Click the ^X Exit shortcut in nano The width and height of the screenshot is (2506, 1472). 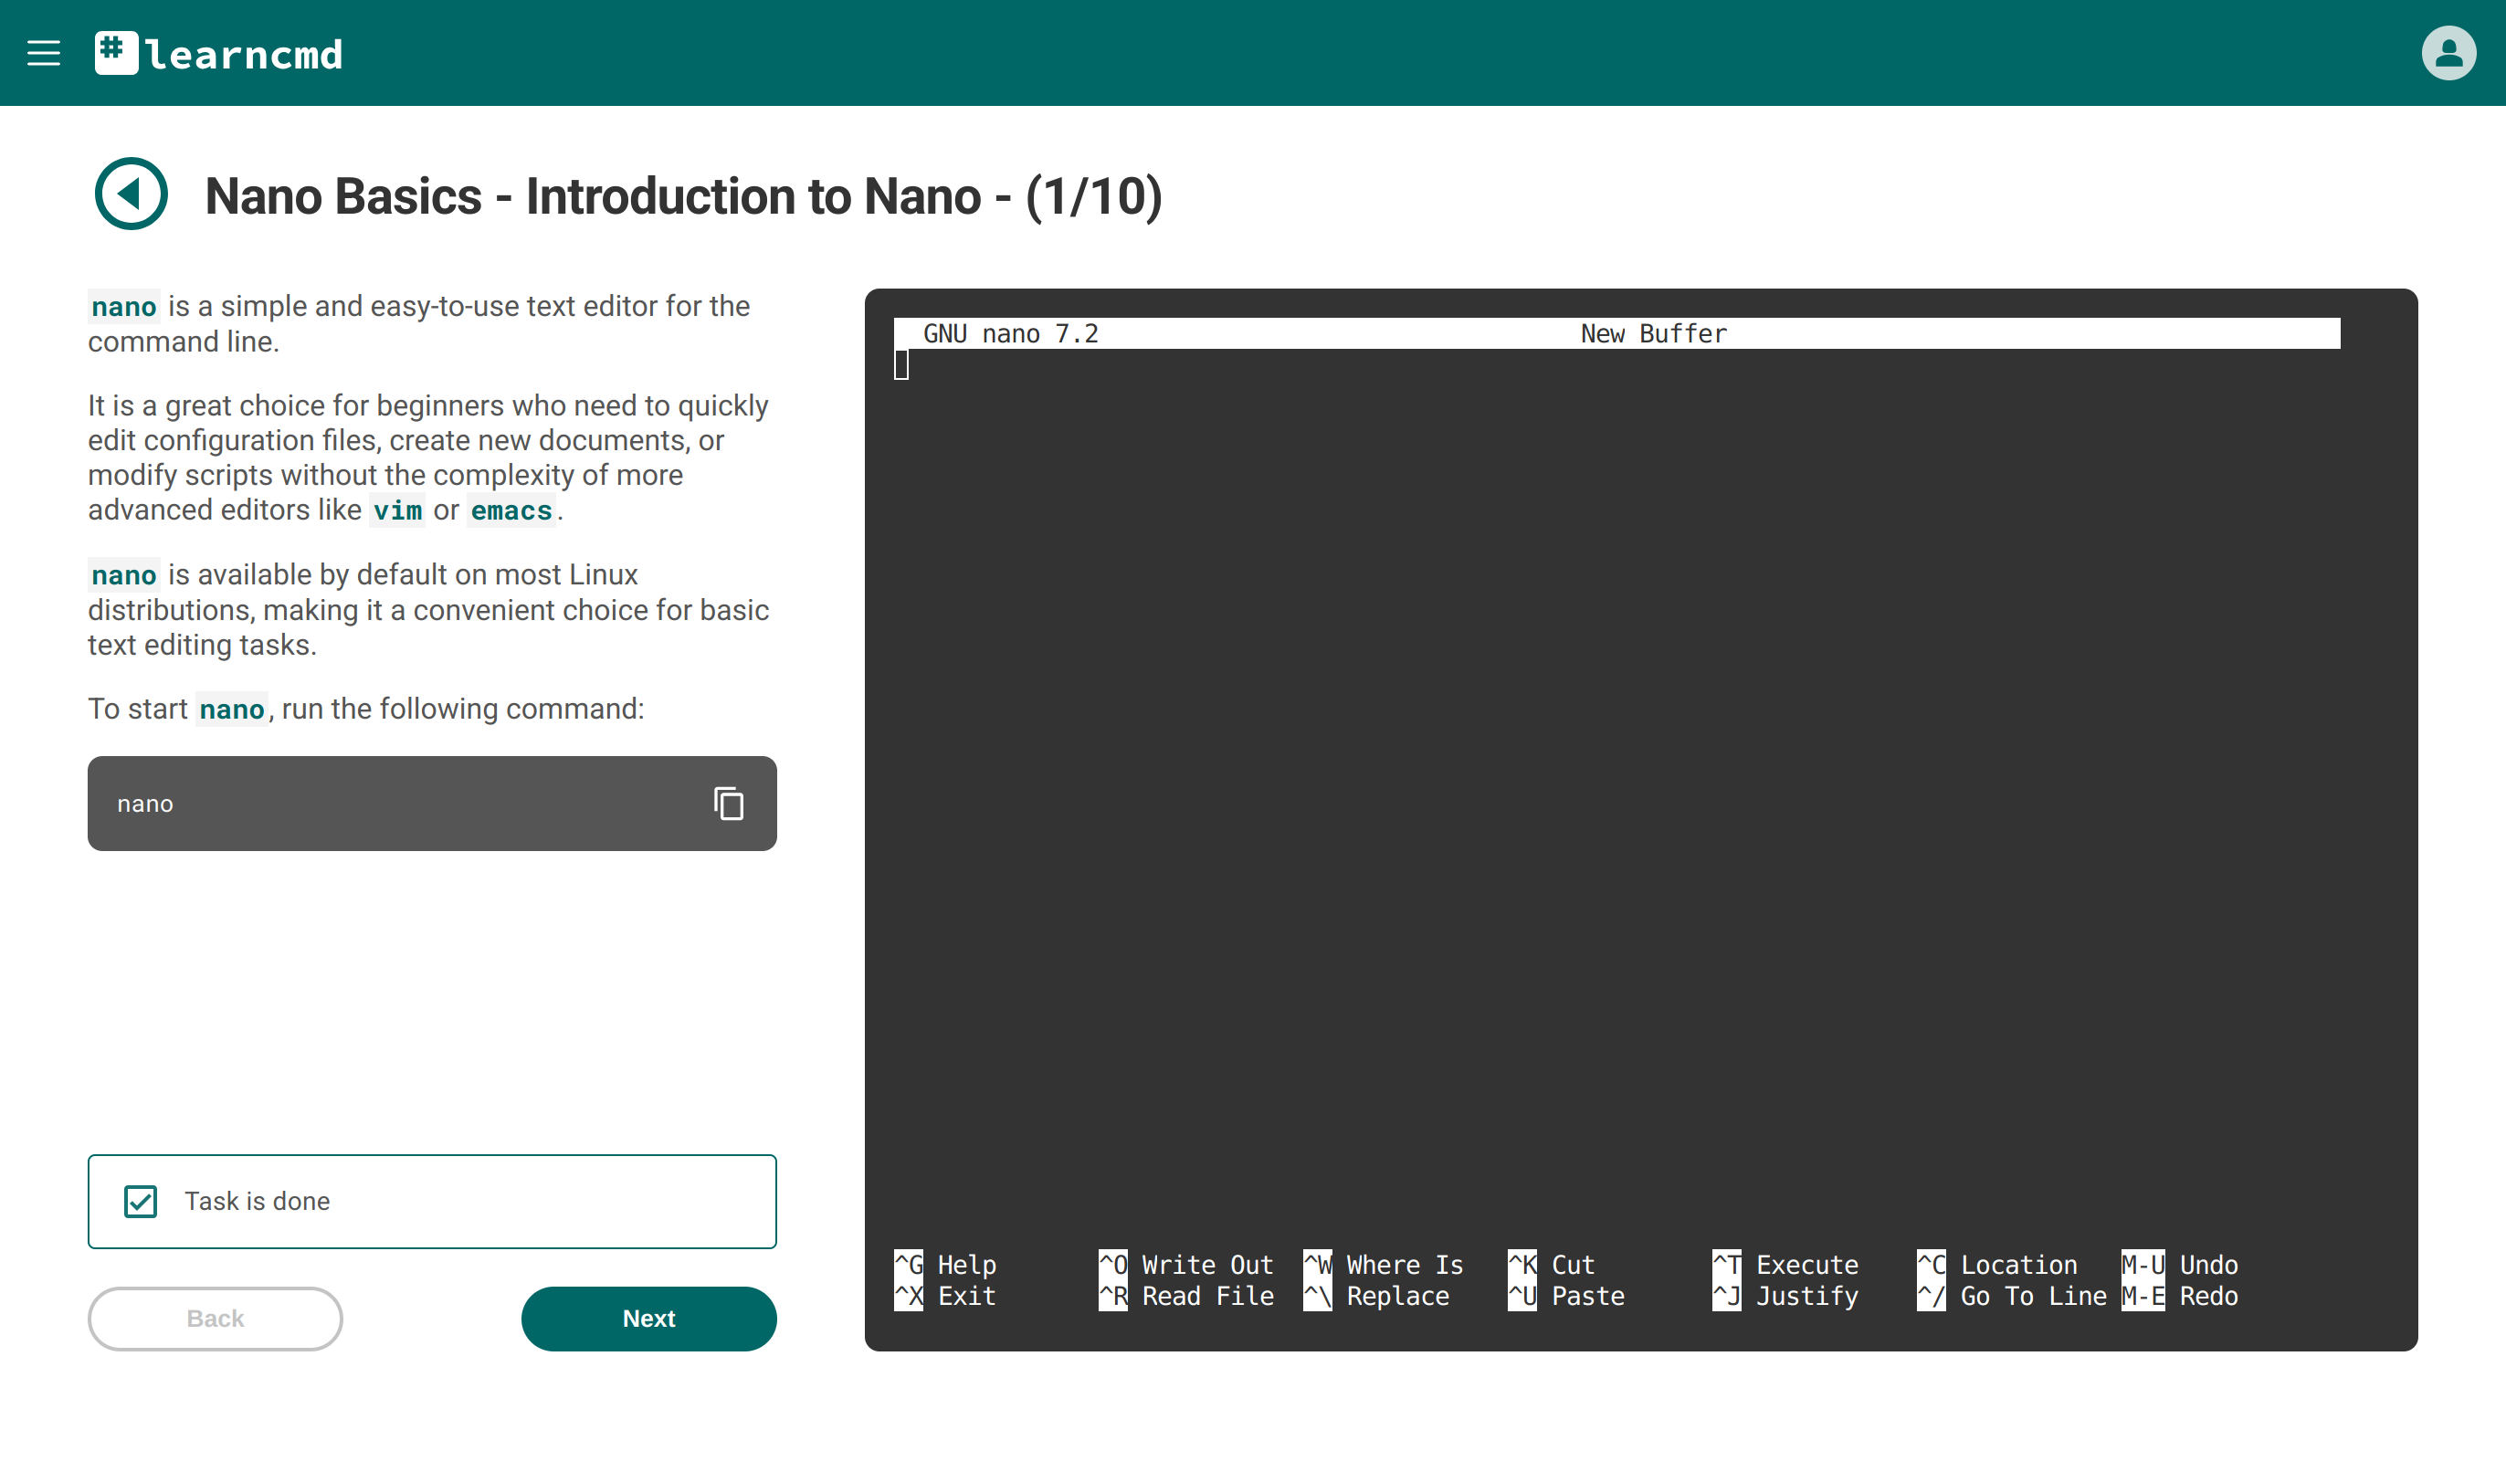[x=944, y=1295]
